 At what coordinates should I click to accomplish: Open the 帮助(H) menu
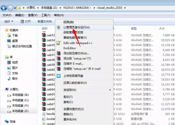tap(59, 15)
